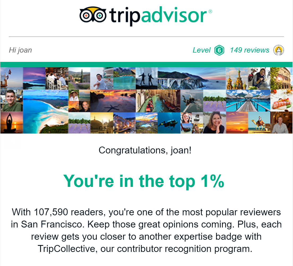
Task: Open the Level 6 hexagon badge
Action: pos(219,50)
